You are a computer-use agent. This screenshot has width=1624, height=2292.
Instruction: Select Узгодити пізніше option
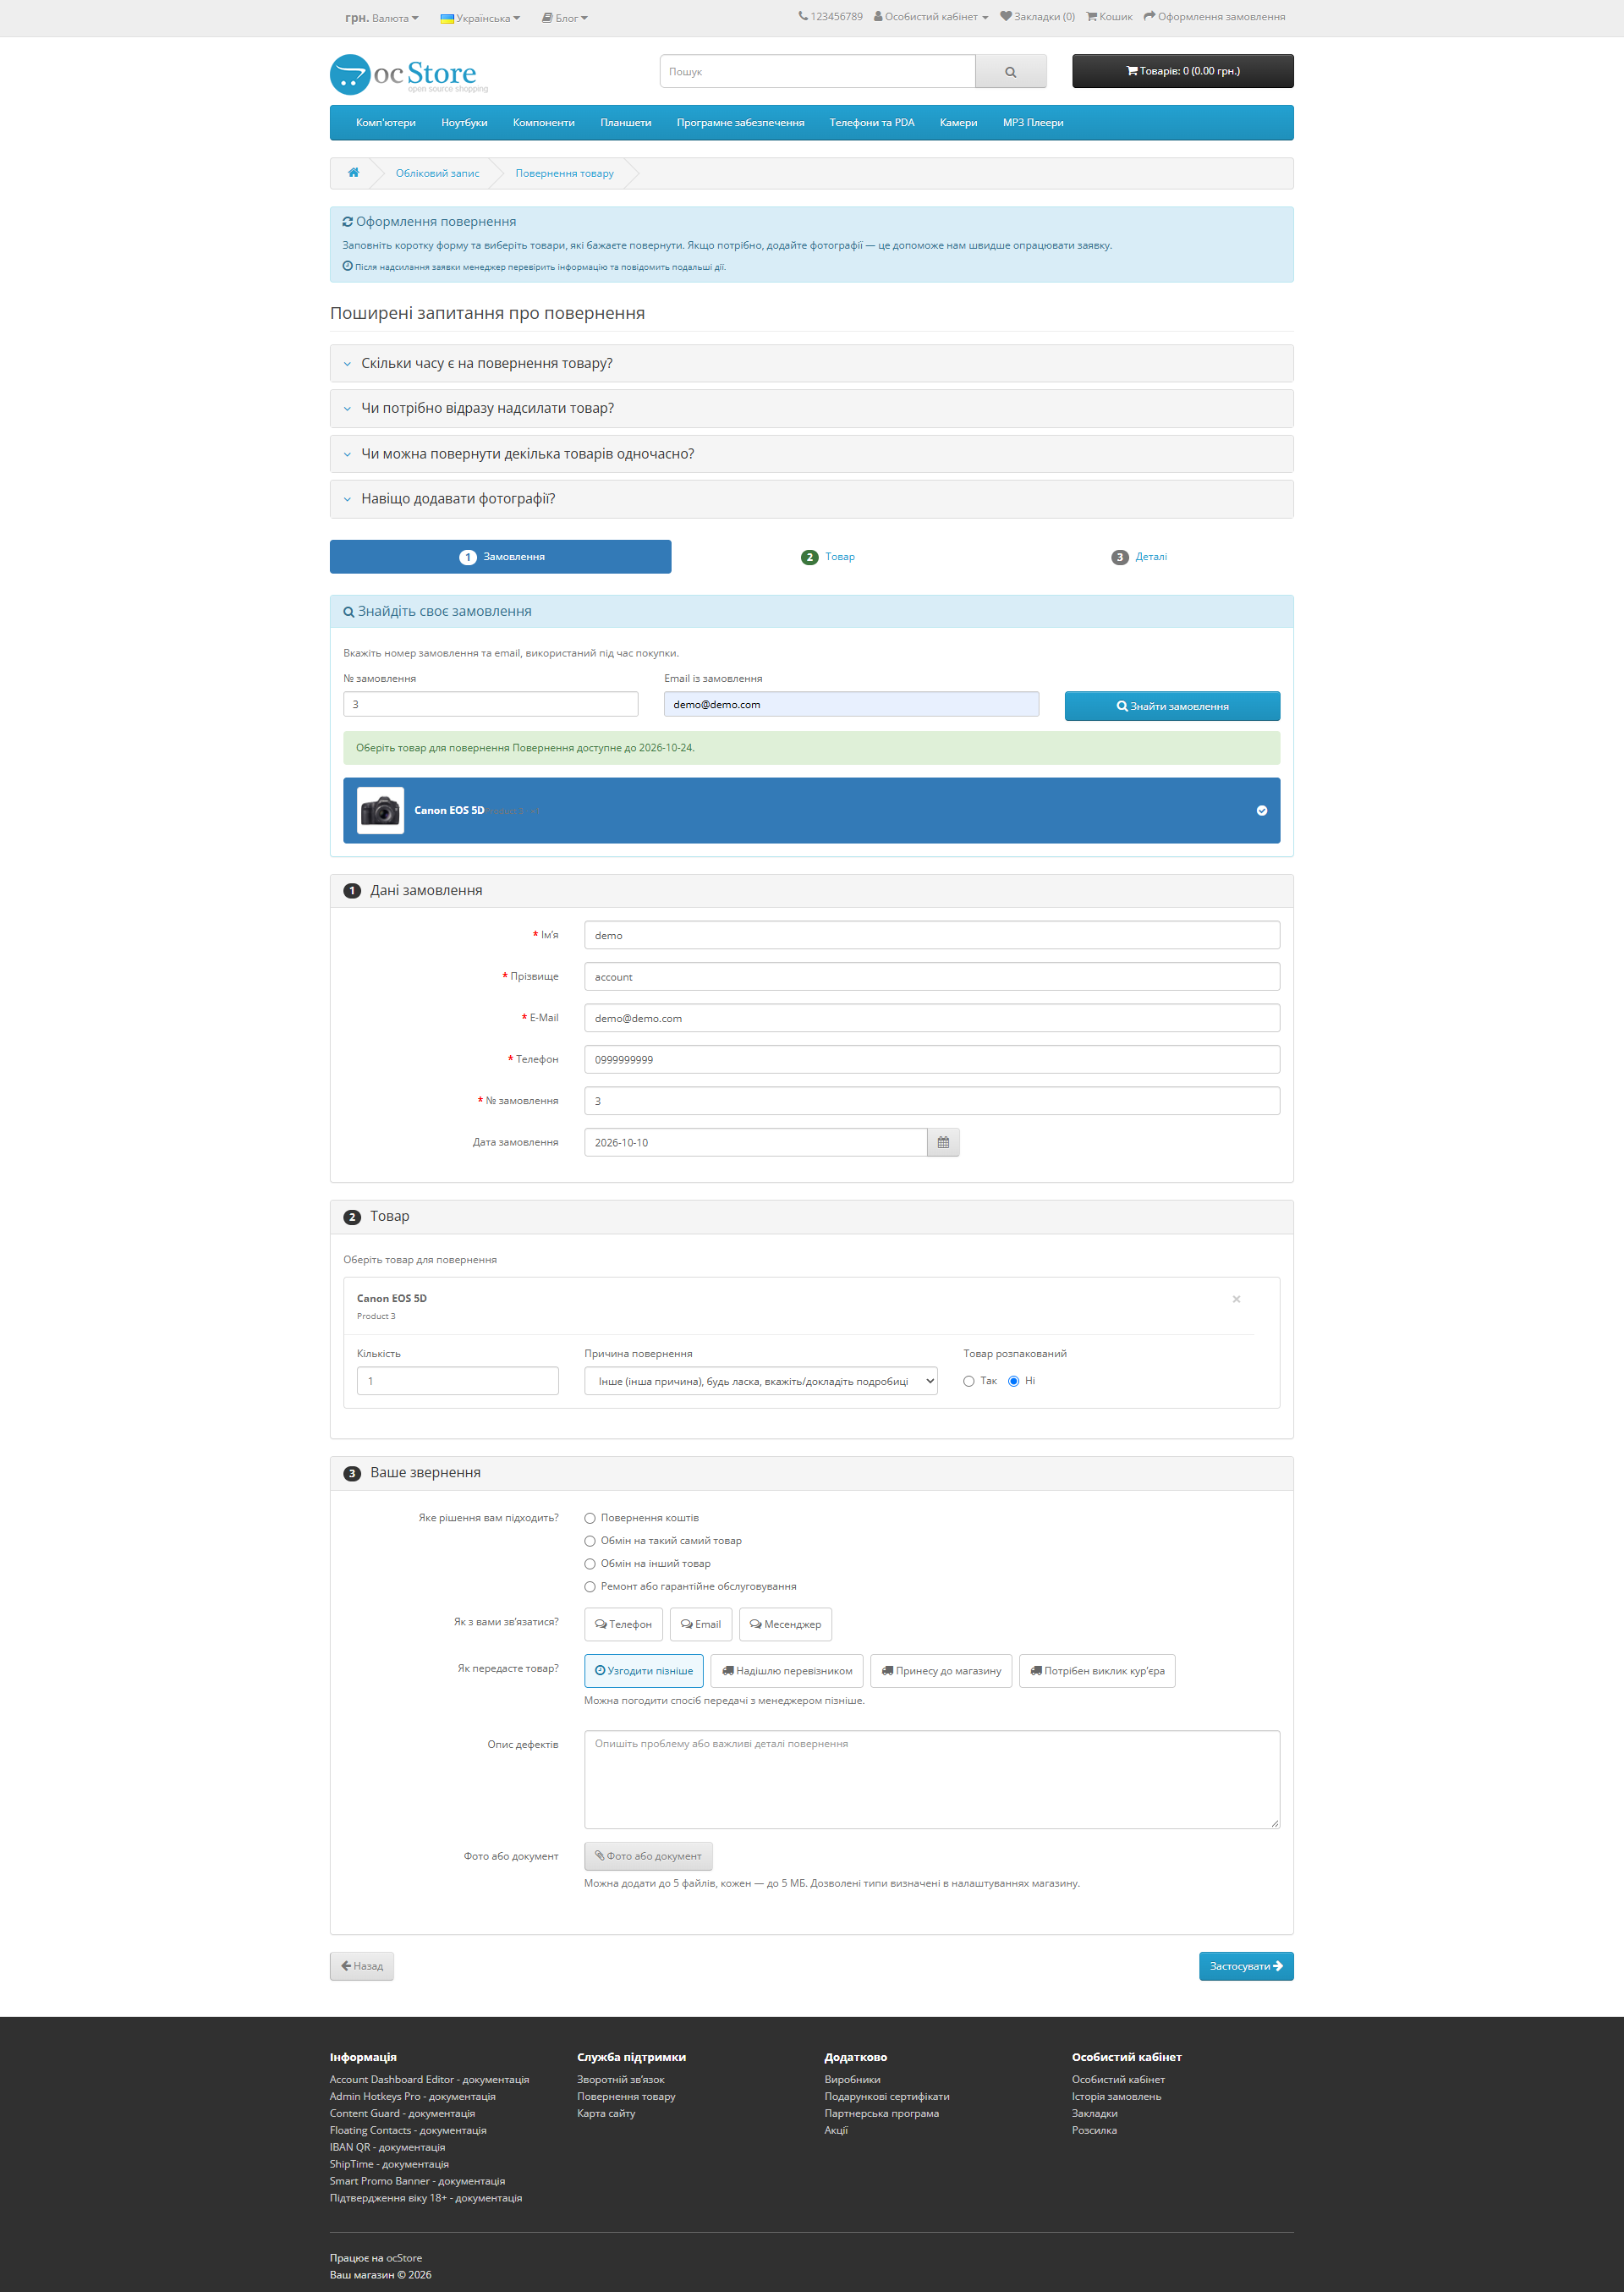(644, 1671)
